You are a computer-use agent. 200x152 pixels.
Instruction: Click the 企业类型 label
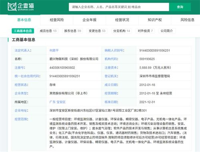pos(21,93)
